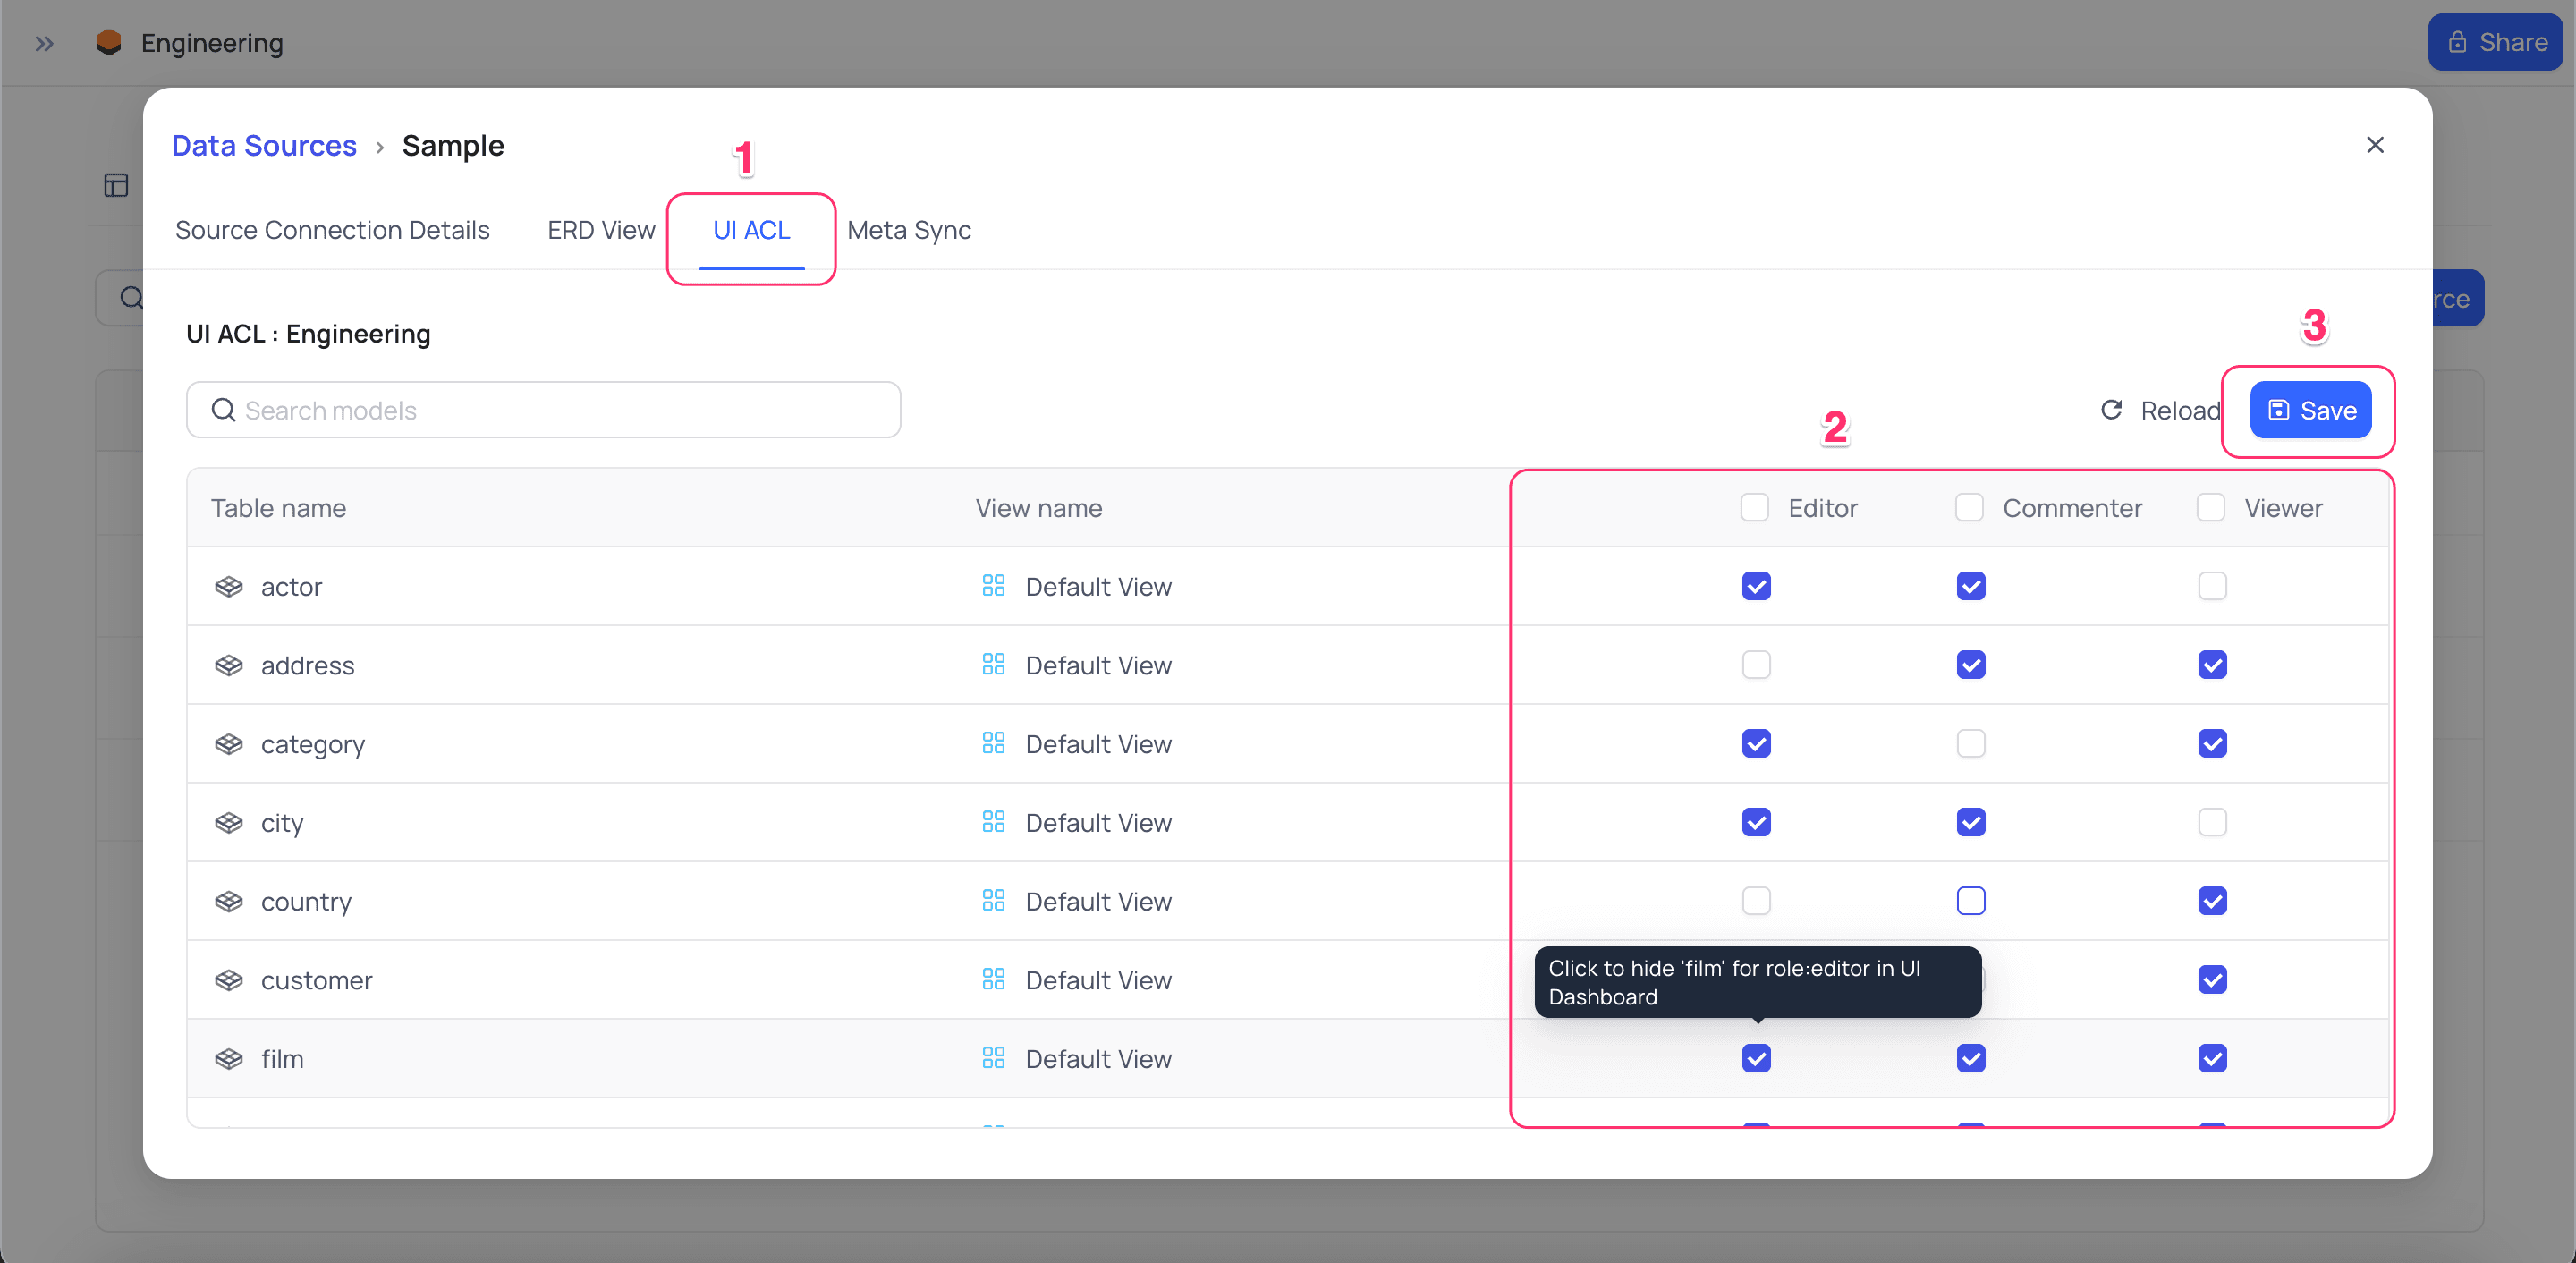This screenshot has width=2576, height=1263.
Task: Click the customer table layers icon
Action: (x=229, y=980)
